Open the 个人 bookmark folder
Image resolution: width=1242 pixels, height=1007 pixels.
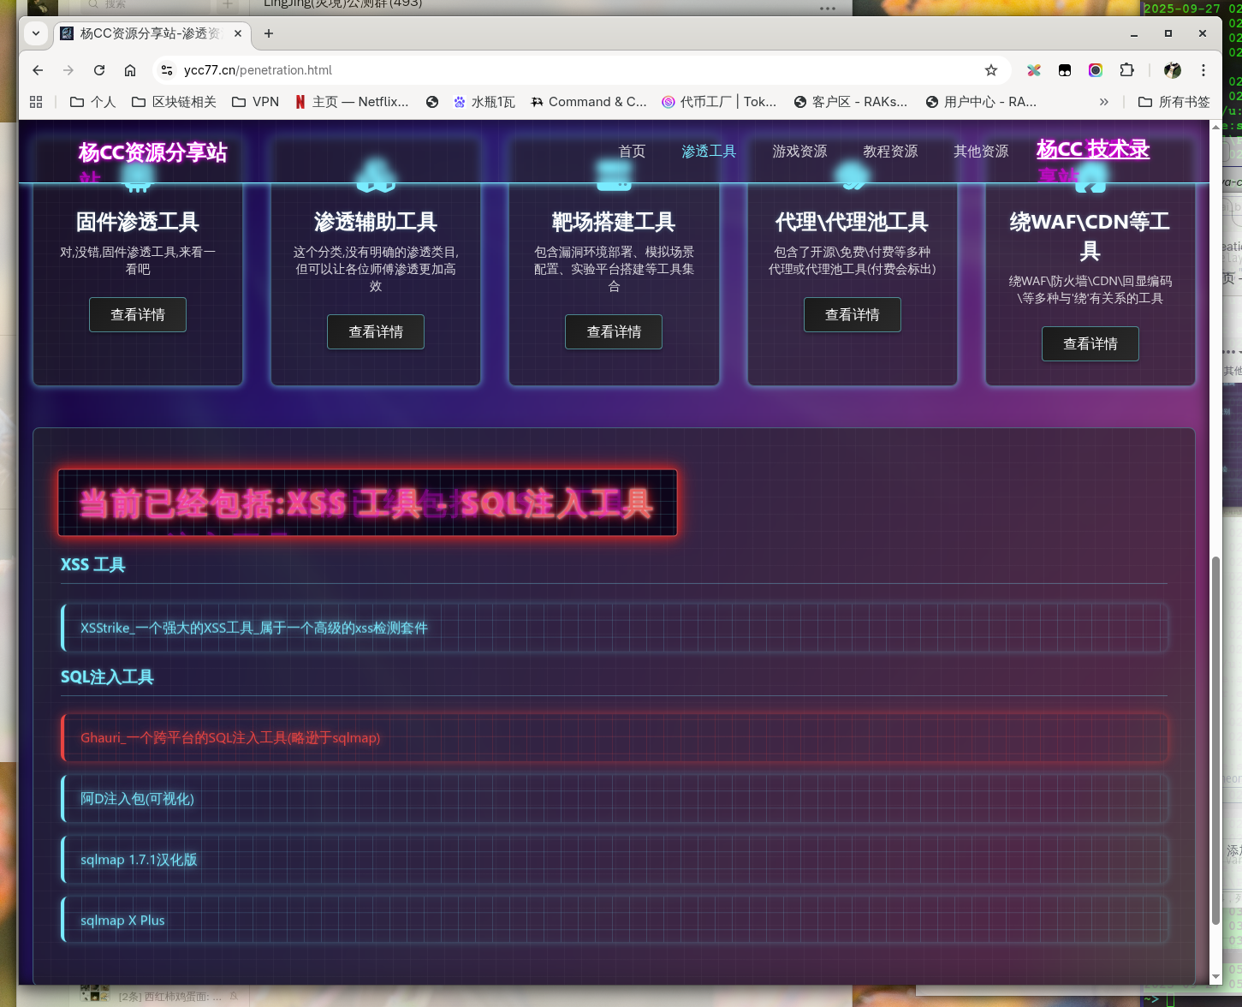point(92,102)
